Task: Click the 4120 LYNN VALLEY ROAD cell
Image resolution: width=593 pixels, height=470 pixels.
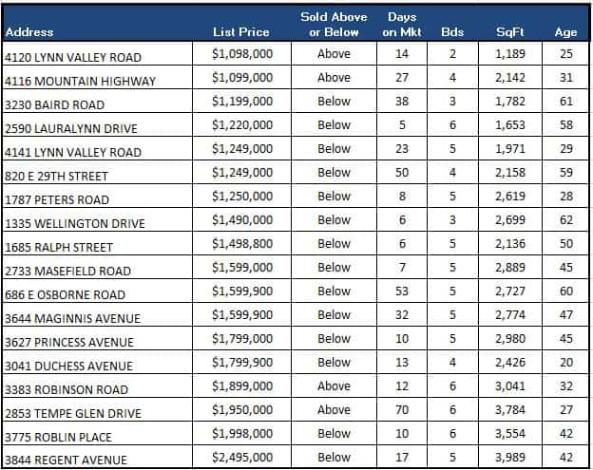Action: 71,57
